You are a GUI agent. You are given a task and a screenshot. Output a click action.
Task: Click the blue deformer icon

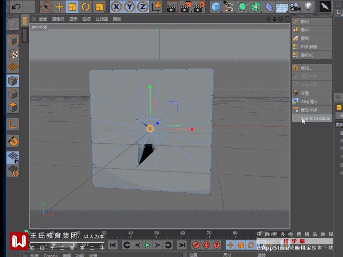point(269,7)
